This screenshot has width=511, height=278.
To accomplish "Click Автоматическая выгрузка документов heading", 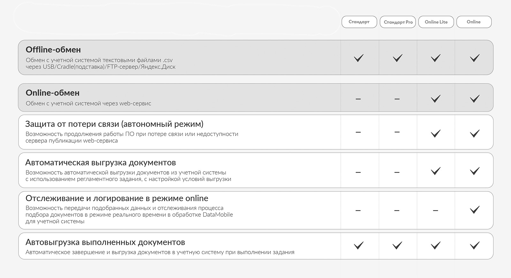I will tap(101, 163).
